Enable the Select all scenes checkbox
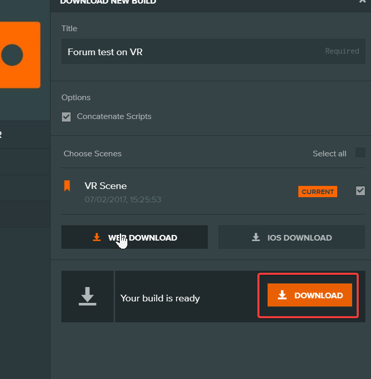371x379 pixels. click(360, 153)
